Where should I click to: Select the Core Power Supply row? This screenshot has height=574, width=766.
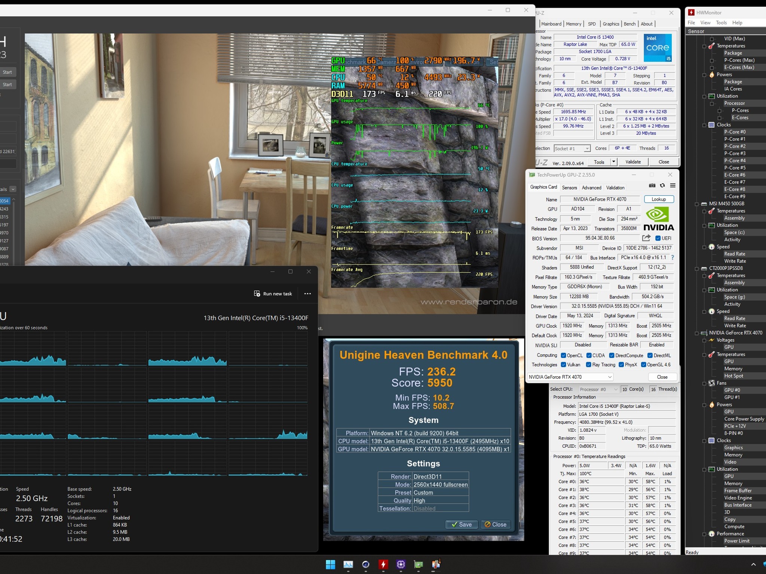point(744,419)
